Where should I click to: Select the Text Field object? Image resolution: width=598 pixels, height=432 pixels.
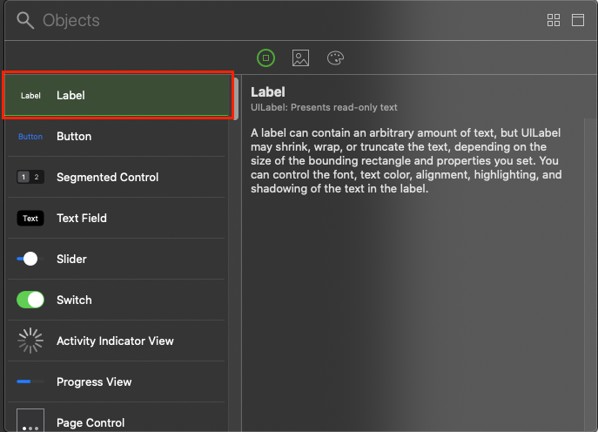117,218
